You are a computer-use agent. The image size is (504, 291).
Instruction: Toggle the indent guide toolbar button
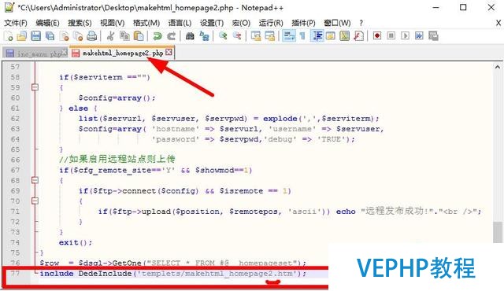tap(317, 36)
